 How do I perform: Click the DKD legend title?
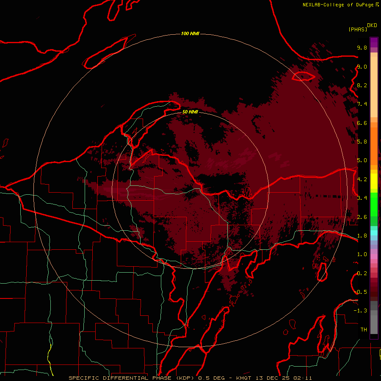click(372, 25)
